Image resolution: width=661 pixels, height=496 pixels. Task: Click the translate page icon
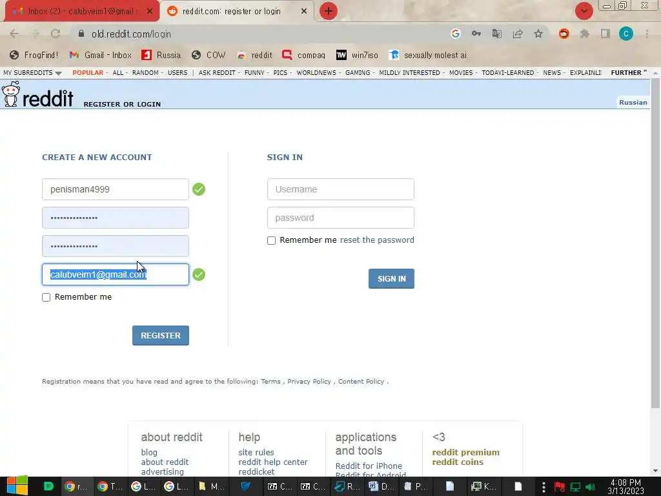[x=497, y=34]
